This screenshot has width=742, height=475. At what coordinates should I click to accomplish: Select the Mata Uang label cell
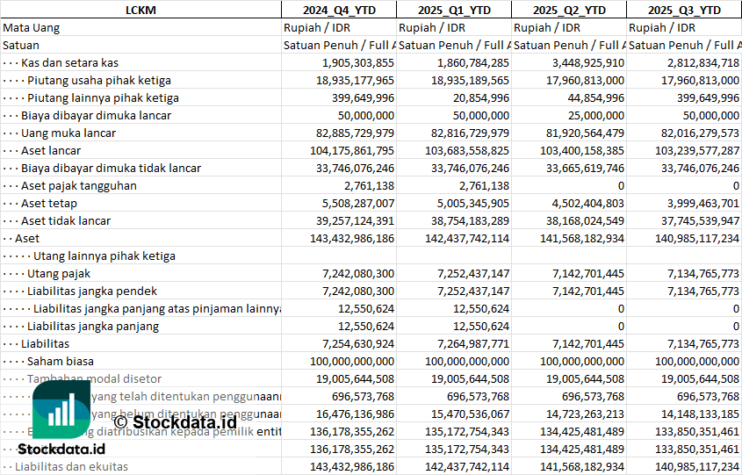pyautogui.click(x=32, y=27)
